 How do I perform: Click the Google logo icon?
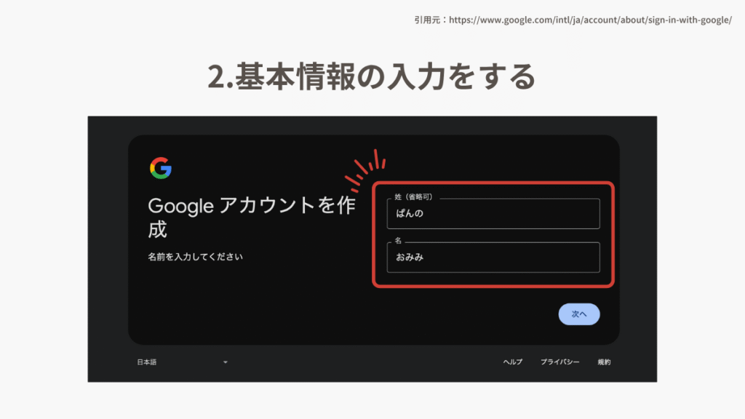click(x=161, y=168)
